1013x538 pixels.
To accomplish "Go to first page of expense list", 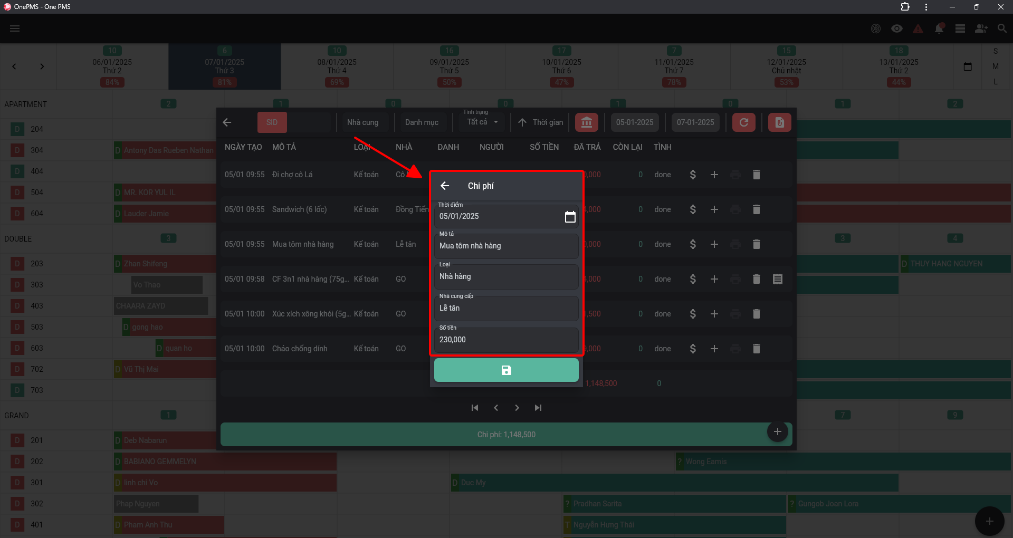I will point(475,408).
